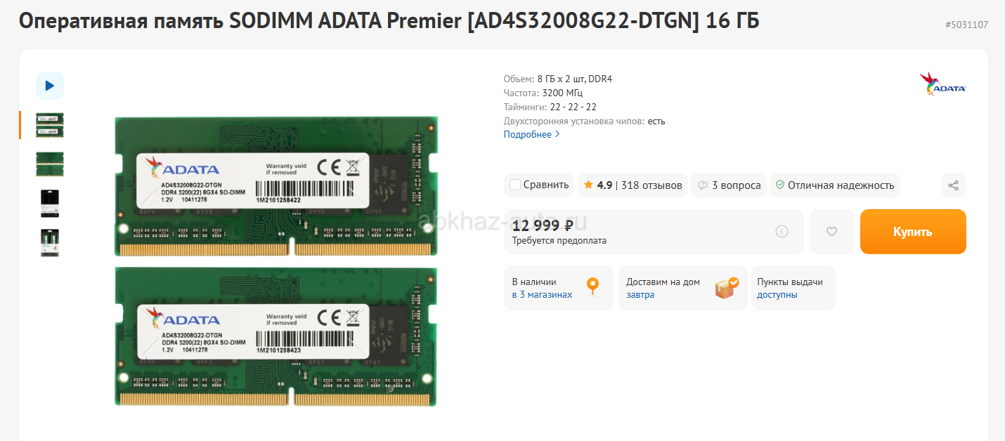Click the questions speech bubble icon
This screenshot has height=441, width=1005.
click(x=702, y=185)
